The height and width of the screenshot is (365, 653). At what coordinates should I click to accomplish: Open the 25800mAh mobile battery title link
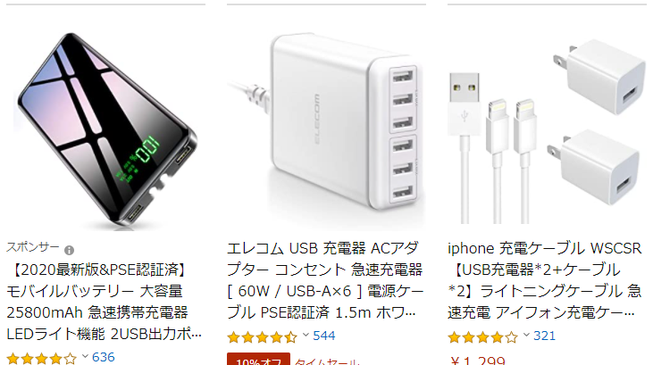tap(105, 302)
